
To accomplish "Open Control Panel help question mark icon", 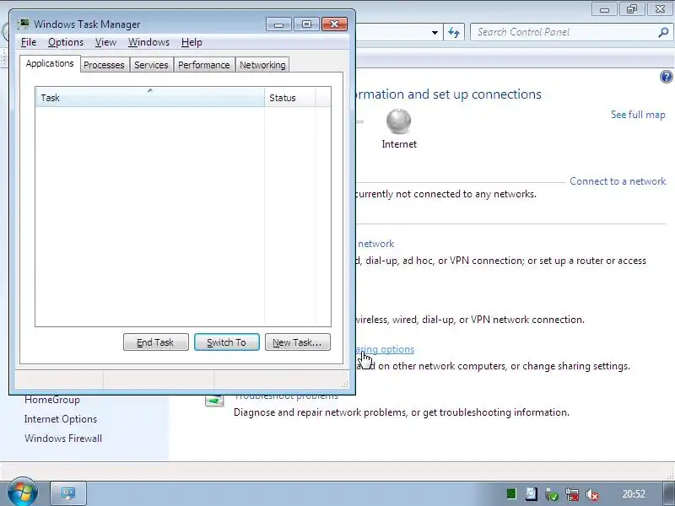I will coord(666,77).
